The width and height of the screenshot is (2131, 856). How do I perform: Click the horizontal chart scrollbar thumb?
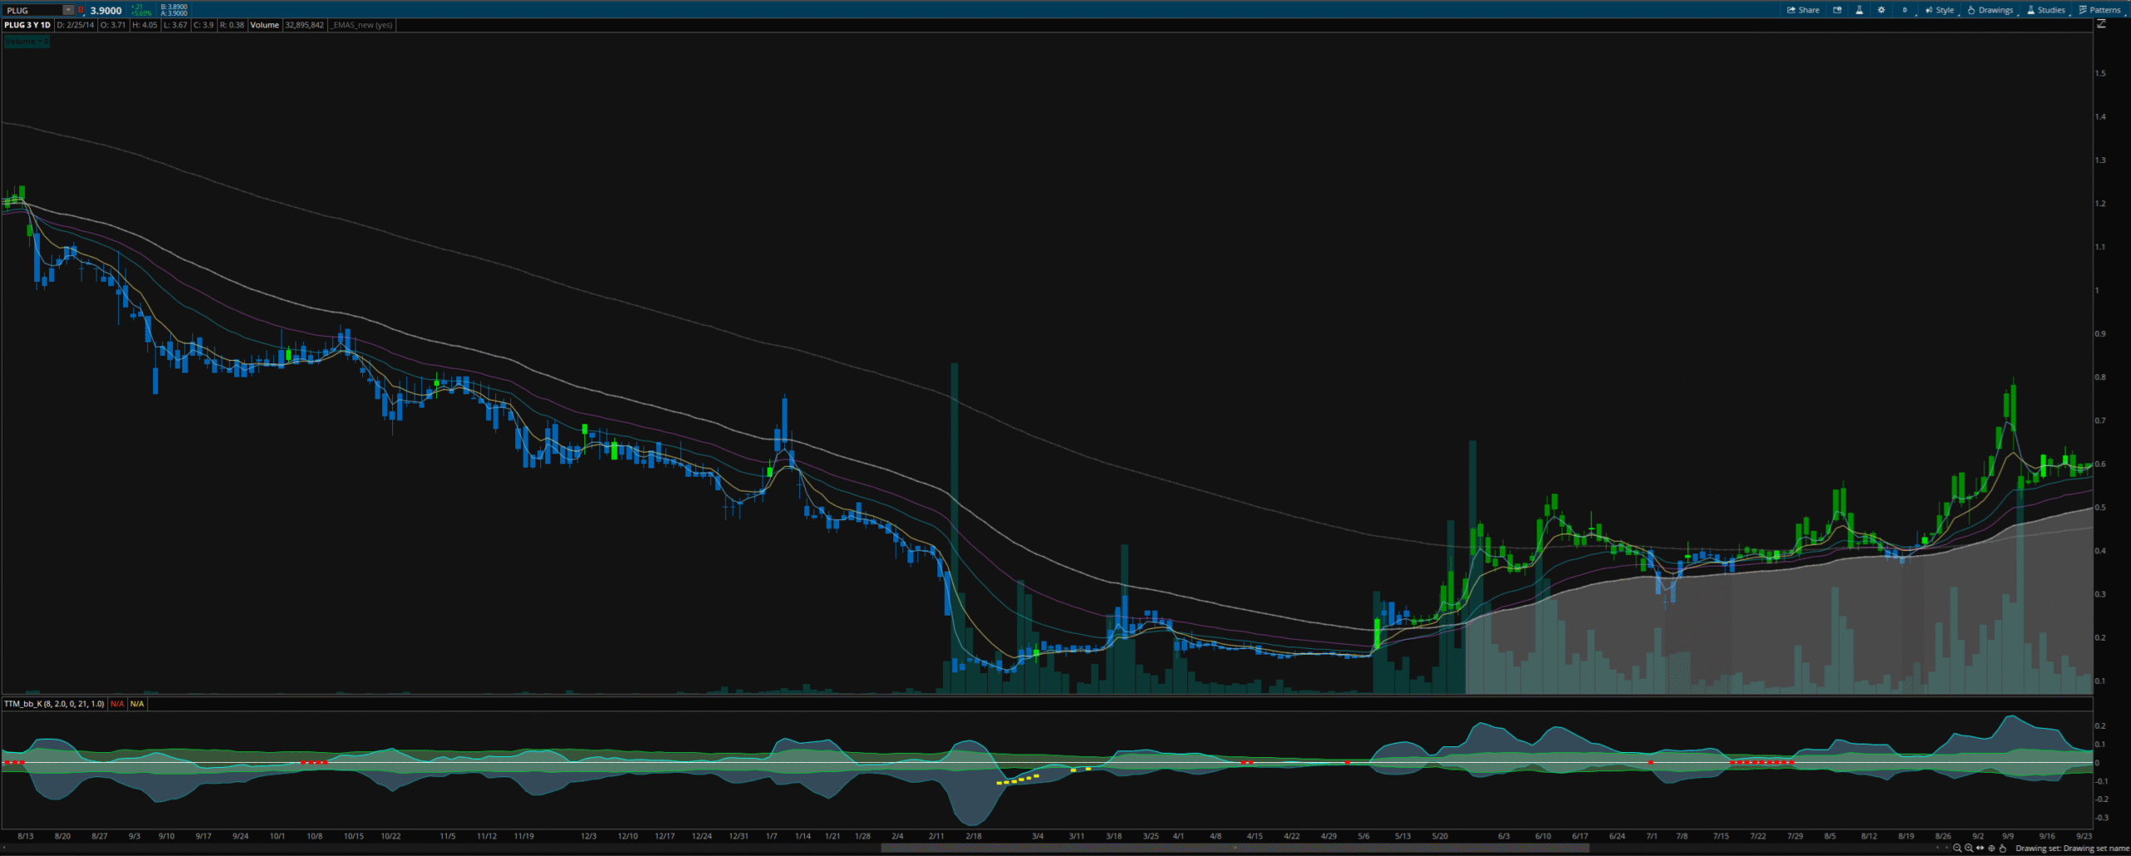[x=1234, y=849]
